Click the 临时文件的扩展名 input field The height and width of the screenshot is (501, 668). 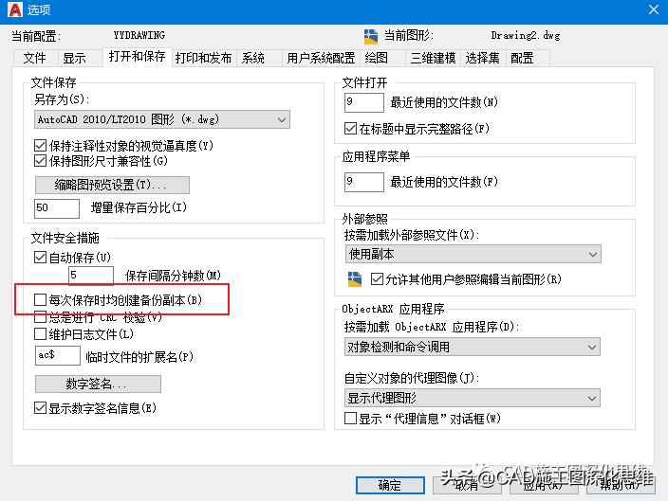click(58, 355)
